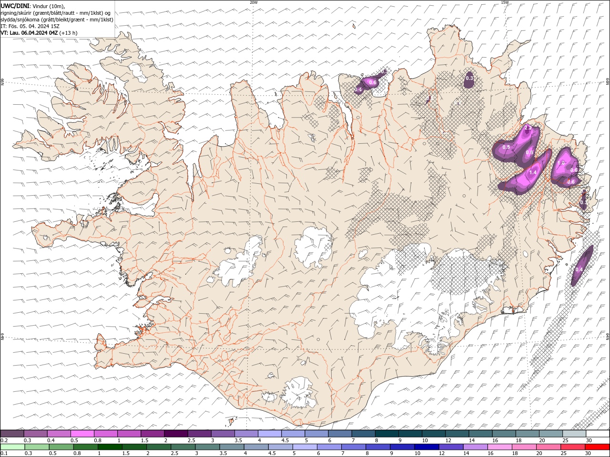
Task: Click the 'VT: Lau. 06.04.2024 04Z (+13 h)' line
Action: point(39,33)
